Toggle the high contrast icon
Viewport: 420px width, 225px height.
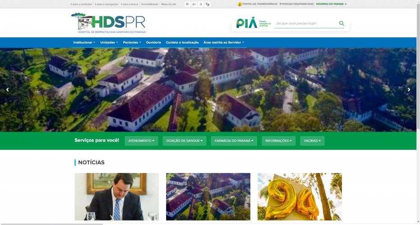(188, 4)
